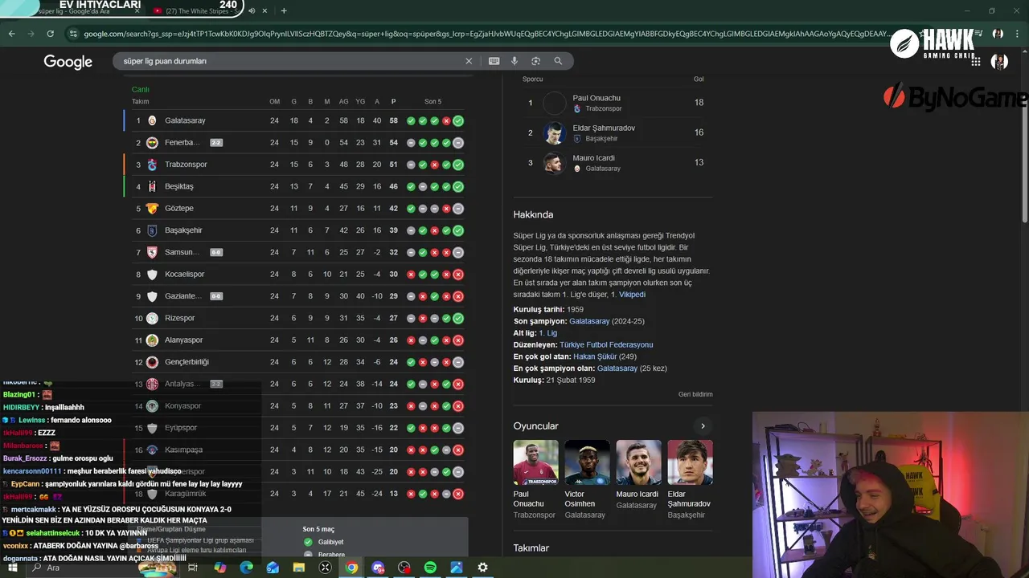Open scorer Eldar Şahmuradov entry
This screenshot has height=578, width=1029.
pos(613,132)
